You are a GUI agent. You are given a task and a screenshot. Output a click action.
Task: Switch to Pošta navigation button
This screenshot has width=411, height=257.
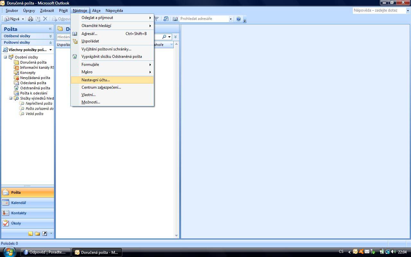click(x=28, y=192)
